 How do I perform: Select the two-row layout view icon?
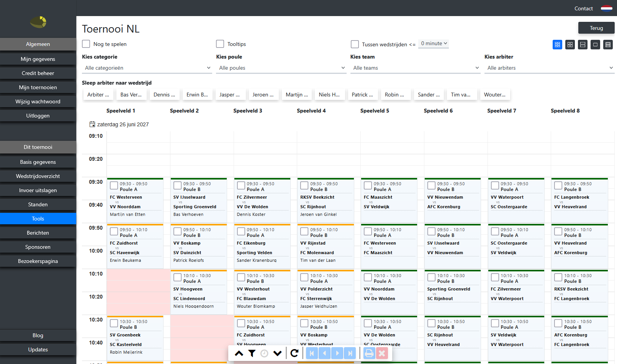click(x=583, y=44)
